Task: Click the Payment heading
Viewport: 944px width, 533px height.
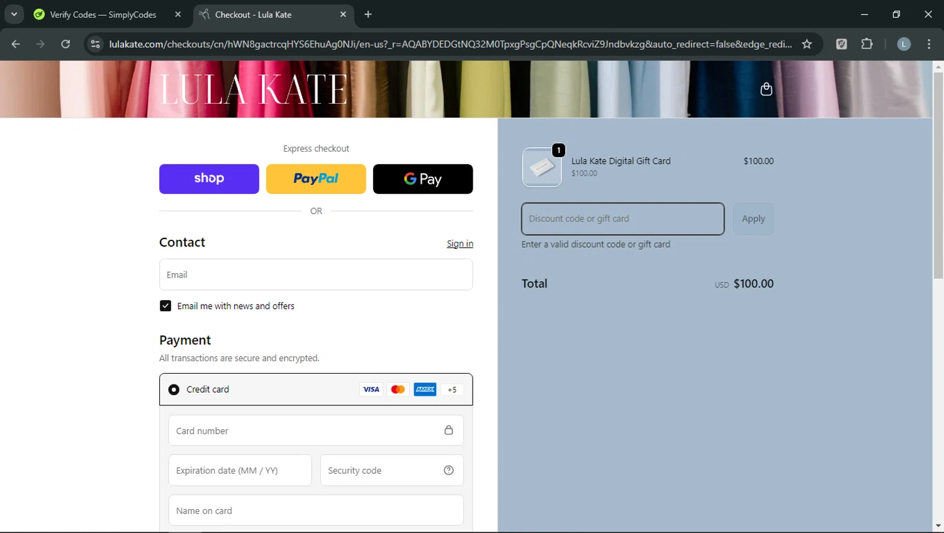Action: tap(185, 340)
